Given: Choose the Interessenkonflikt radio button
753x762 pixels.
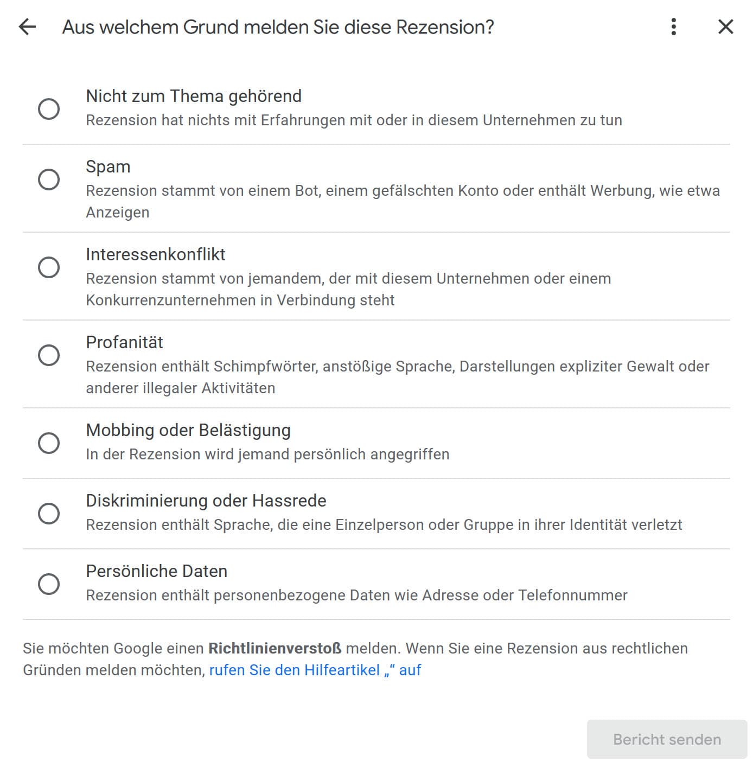Looking at the screenshot, I should [x=49, y=267].
